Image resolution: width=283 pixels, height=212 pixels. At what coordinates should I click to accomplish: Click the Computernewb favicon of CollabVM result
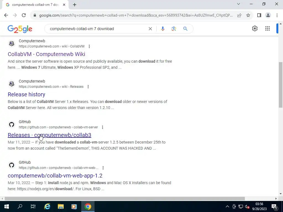(12, 43)
